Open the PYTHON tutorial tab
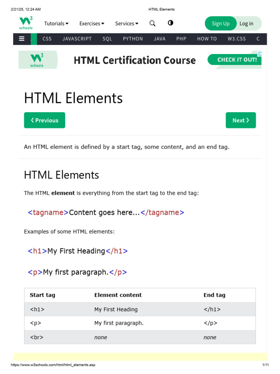Image resolution: width=280 pixels, height=374 pixels. tap(133, 39)
